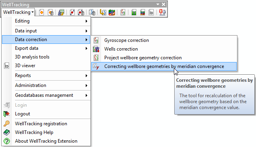This screenshot has width=256, height=147.
Task: Open the WellTracking dropdown menu button
Action: (18, 12)
